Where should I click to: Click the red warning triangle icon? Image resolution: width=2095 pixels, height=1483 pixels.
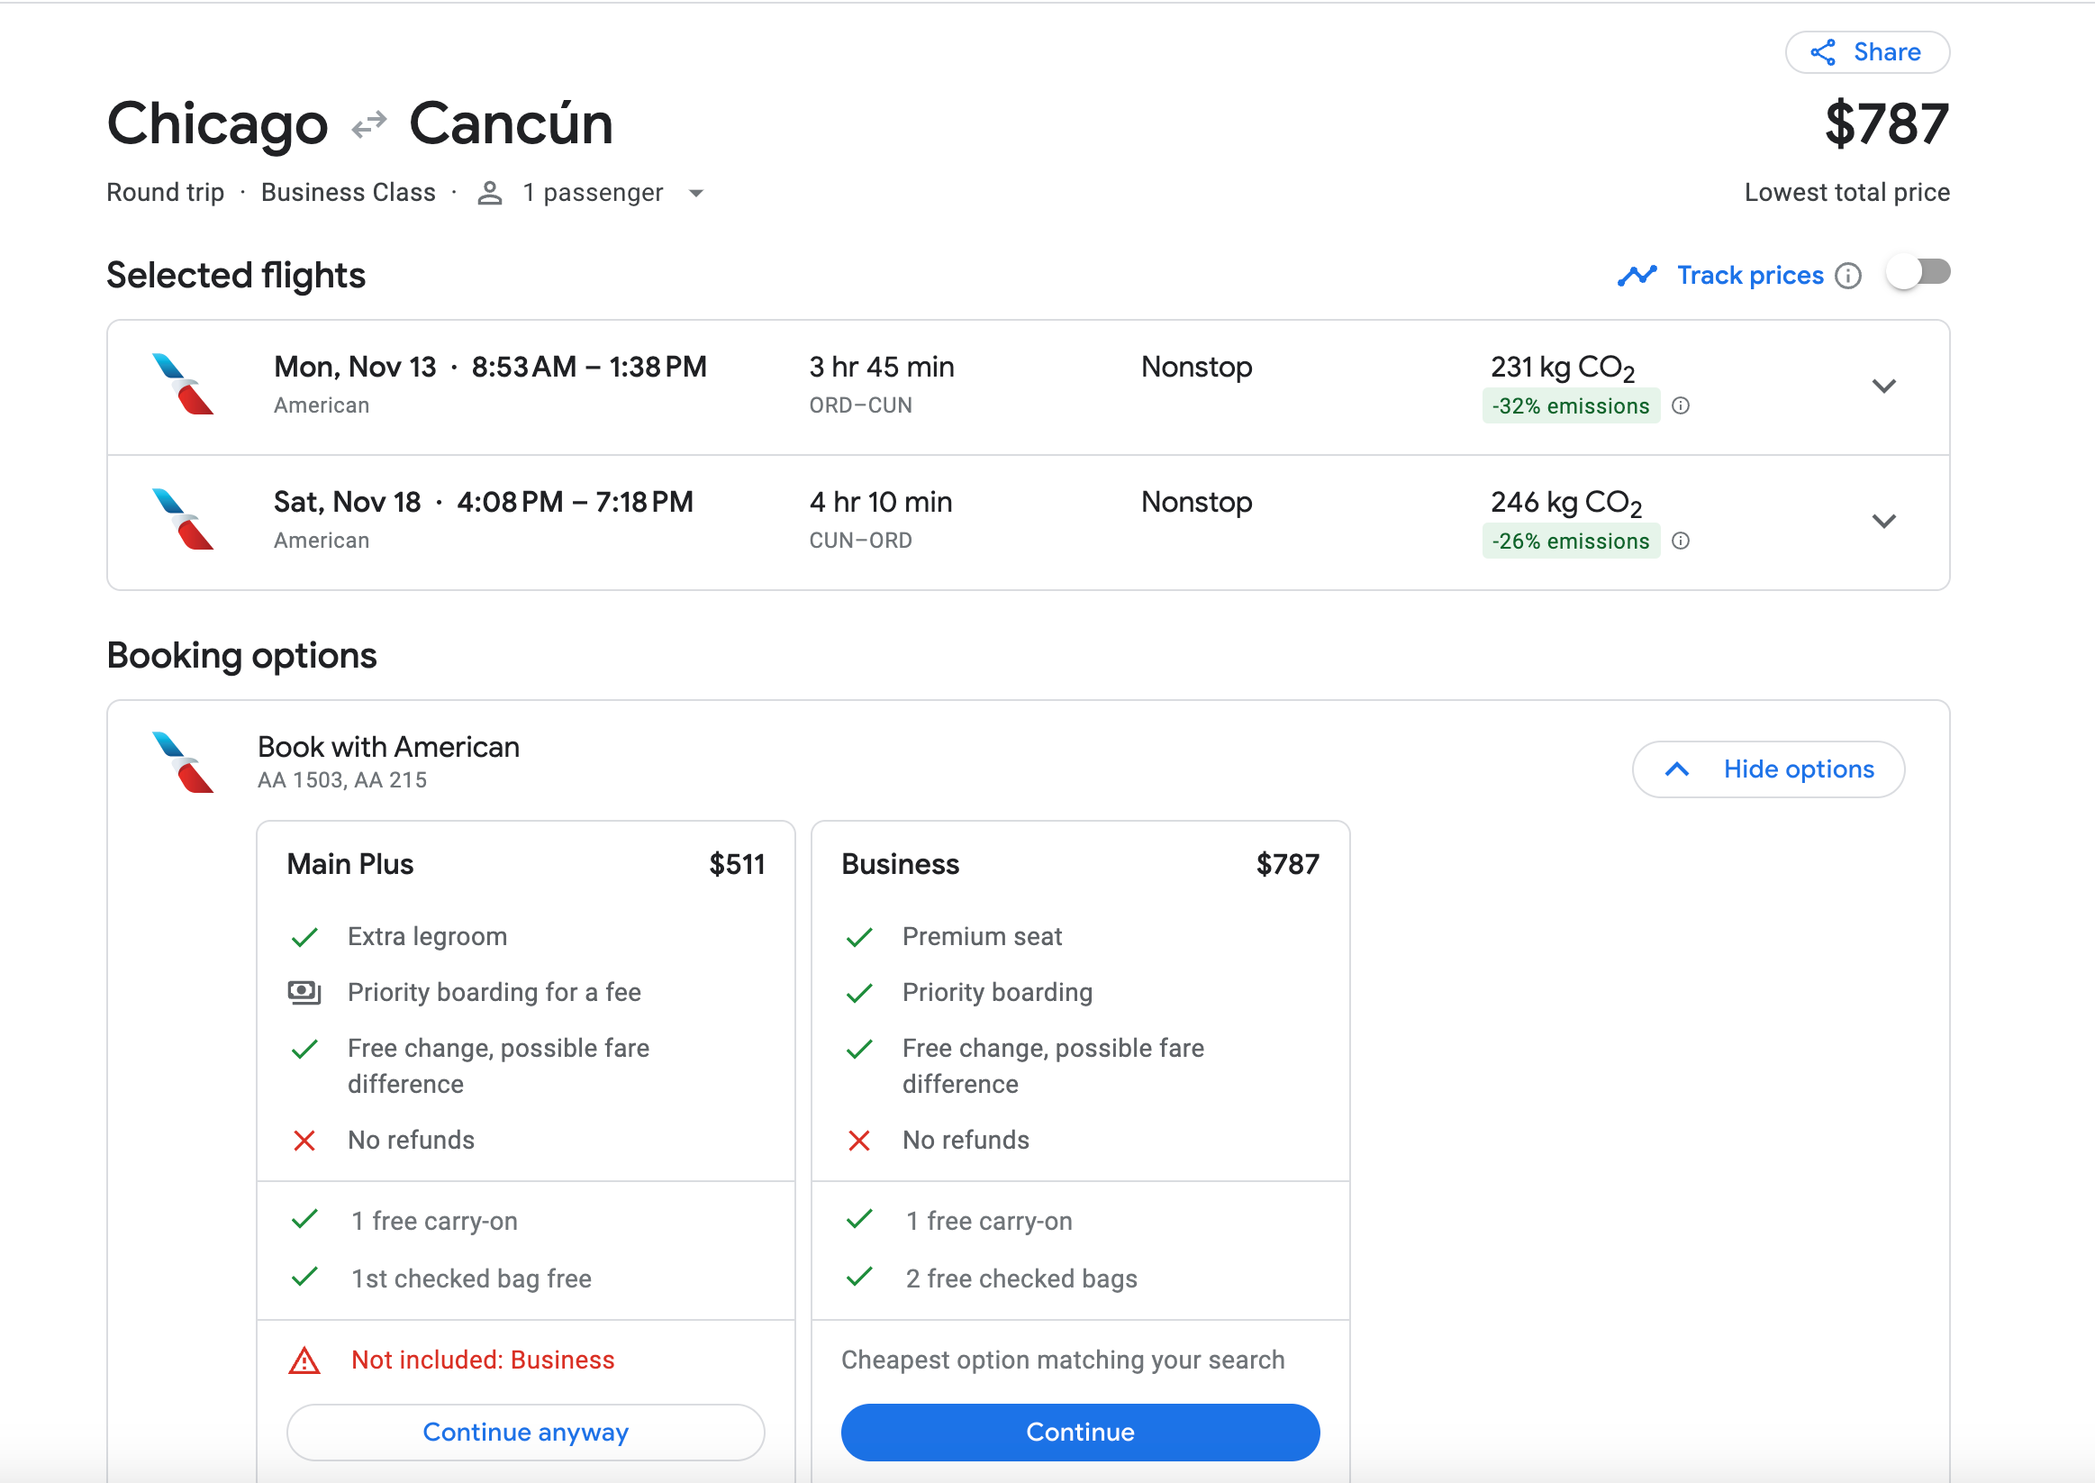[304, 1360]
